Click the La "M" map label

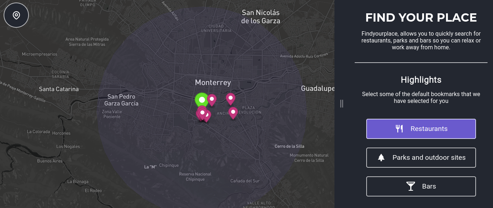[x=150, y=167]
